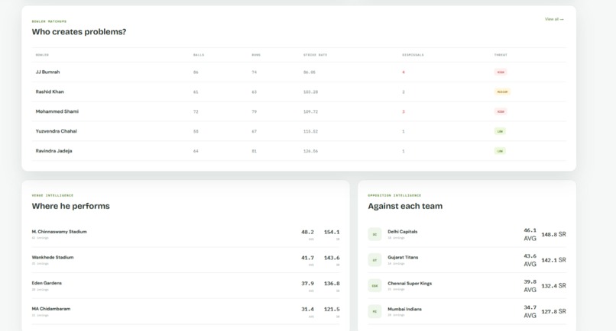Click Mohammed Shami's dismissals value 3
The width and height of the screenshot is (616, 331).
coord(404,112)
